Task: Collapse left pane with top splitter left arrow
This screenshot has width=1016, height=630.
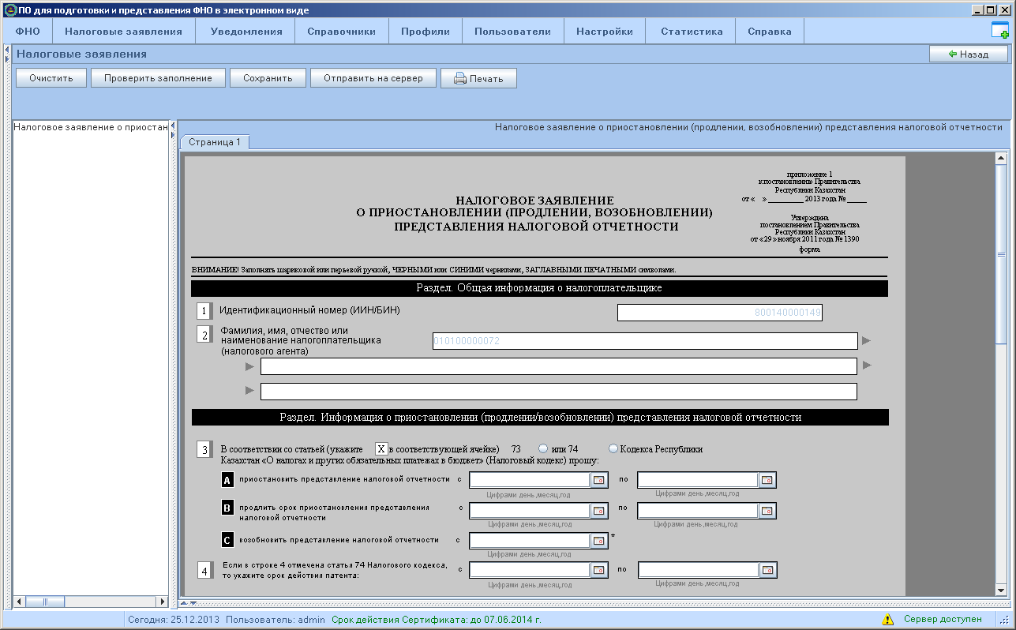Action: point(6,51)
